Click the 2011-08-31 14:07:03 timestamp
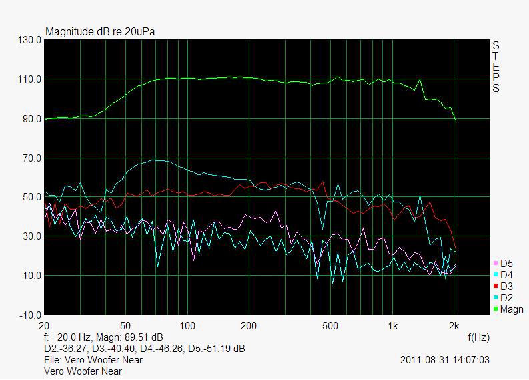529x380 pixels. (x=445, y=360)
